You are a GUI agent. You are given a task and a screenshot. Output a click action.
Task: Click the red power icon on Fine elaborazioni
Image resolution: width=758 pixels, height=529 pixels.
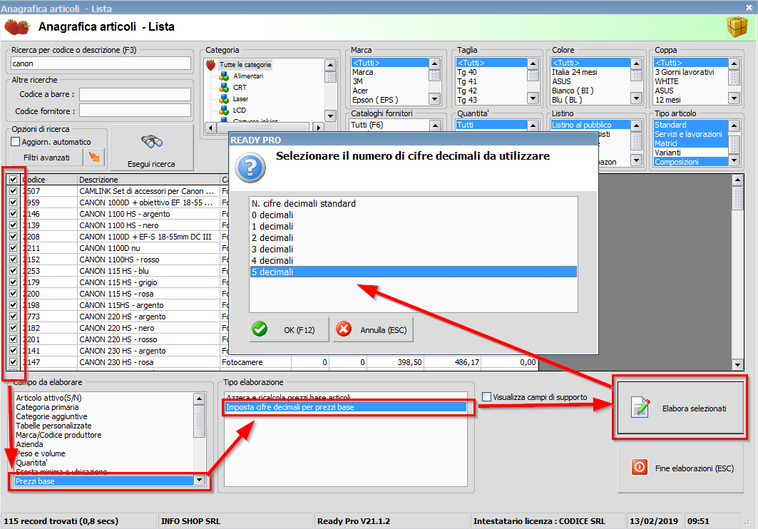click(639, 467)
